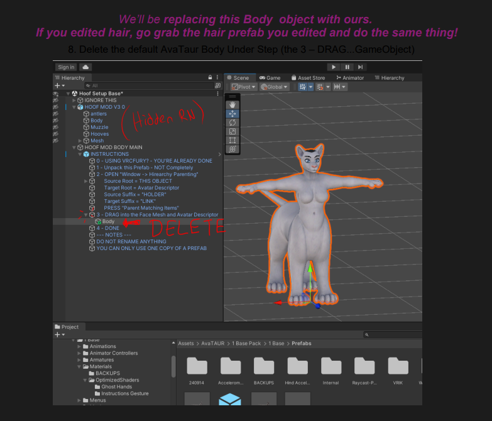Select the Rotate tool
The width and height of the screenshot is (492, 421).
[232, 123]
